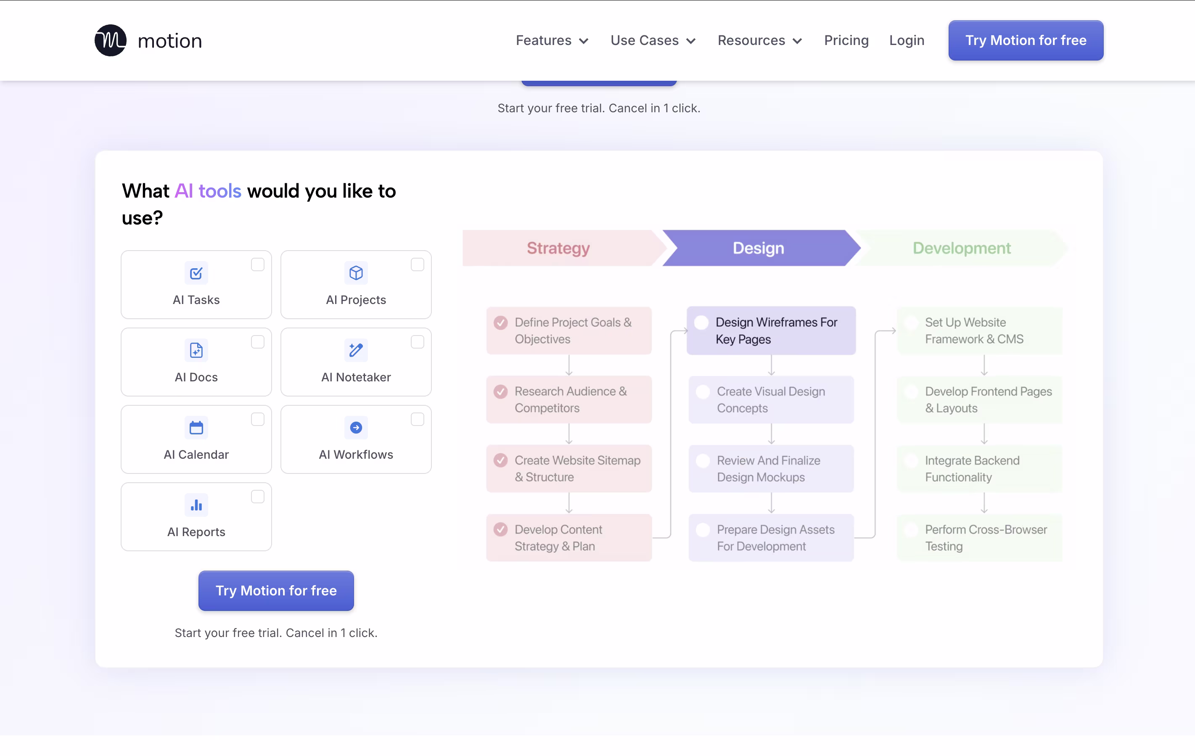Image resolution: width=1195 pixels, height=756 pixels.
Task: Check the AI Tasks checkbox
Action: click(x=258, y=264)
